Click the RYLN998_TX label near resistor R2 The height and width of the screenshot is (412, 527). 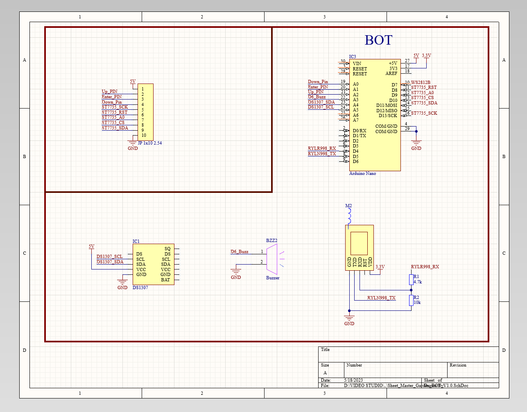click(381, 298)
